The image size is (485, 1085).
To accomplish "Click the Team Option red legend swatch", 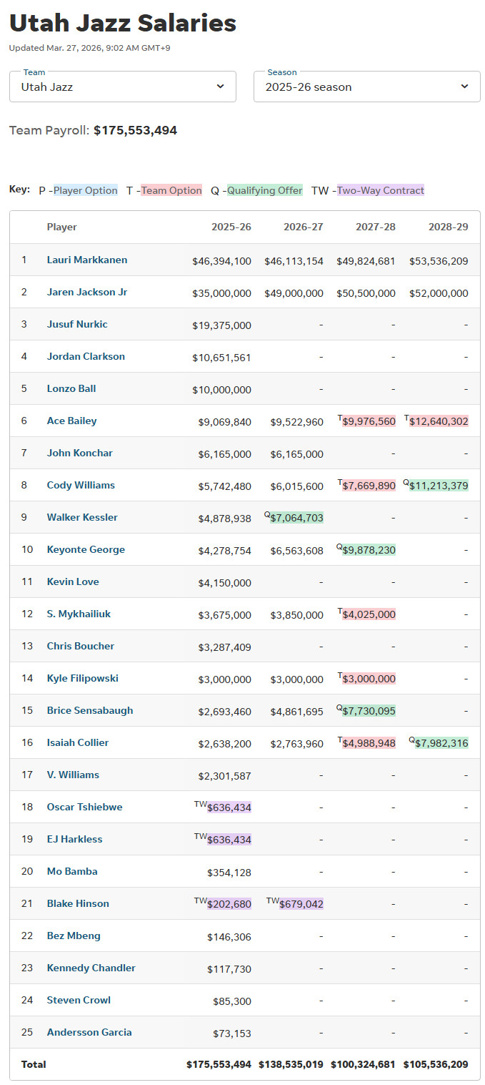I will tap(171, 190).
